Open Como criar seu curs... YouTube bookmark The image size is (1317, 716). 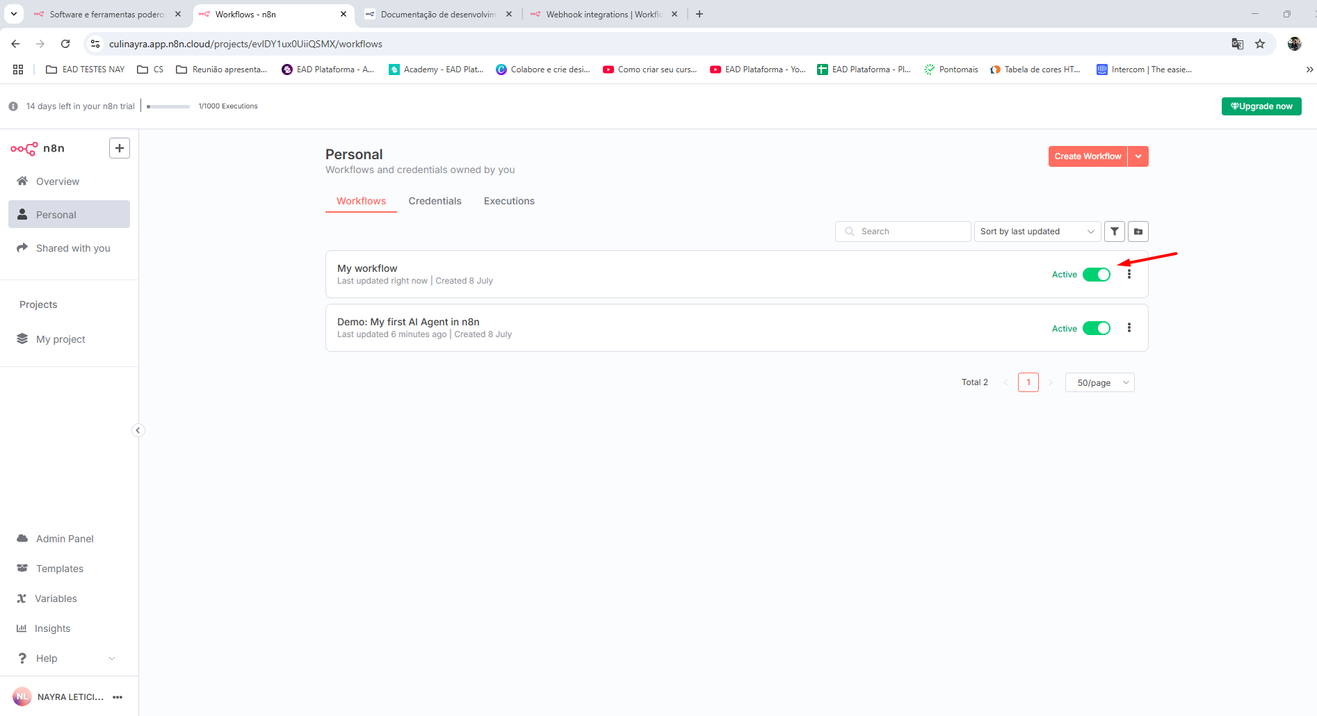tap(650, 70)
